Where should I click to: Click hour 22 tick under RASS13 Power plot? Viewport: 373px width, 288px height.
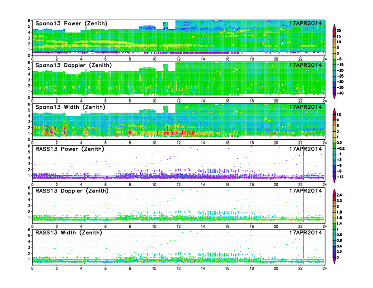tap(300, 184)
